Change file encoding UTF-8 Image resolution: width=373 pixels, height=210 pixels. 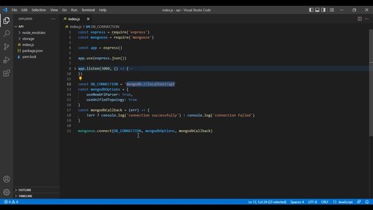coord(312,202)
